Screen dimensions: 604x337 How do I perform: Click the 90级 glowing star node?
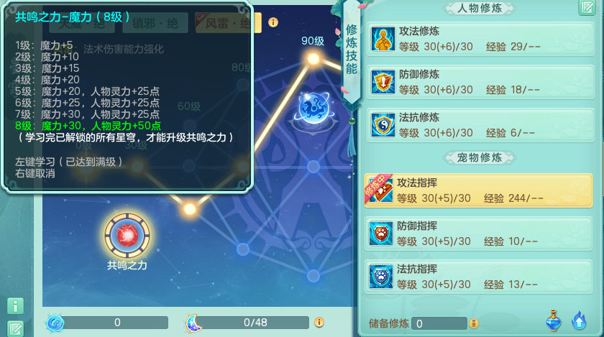coord(314,59)
